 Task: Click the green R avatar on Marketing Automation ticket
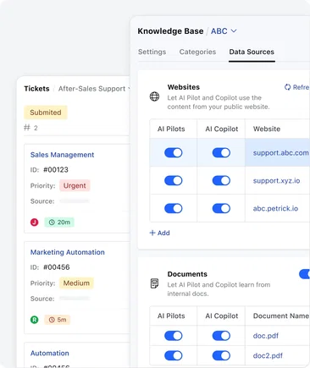click(35, 320)
